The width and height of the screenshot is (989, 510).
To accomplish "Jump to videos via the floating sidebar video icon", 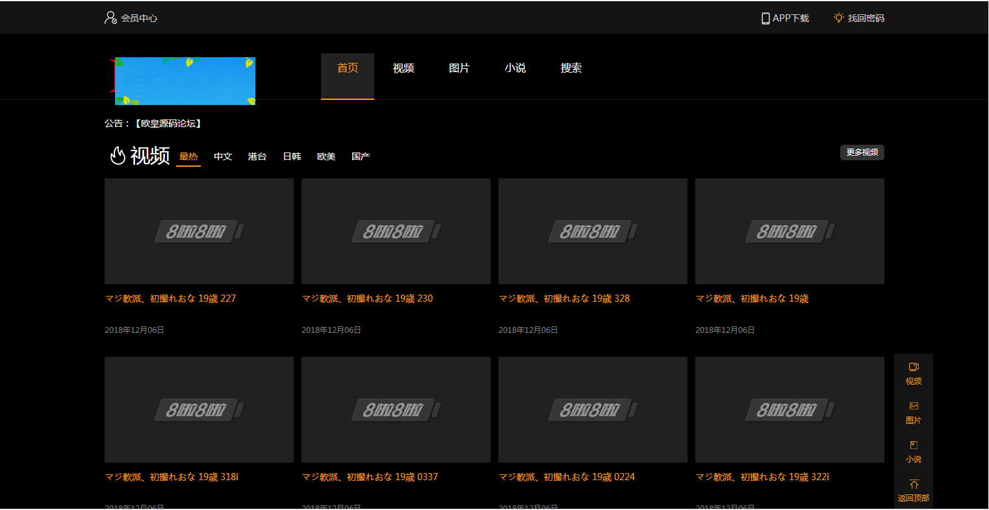I will (x=914, y=367).
